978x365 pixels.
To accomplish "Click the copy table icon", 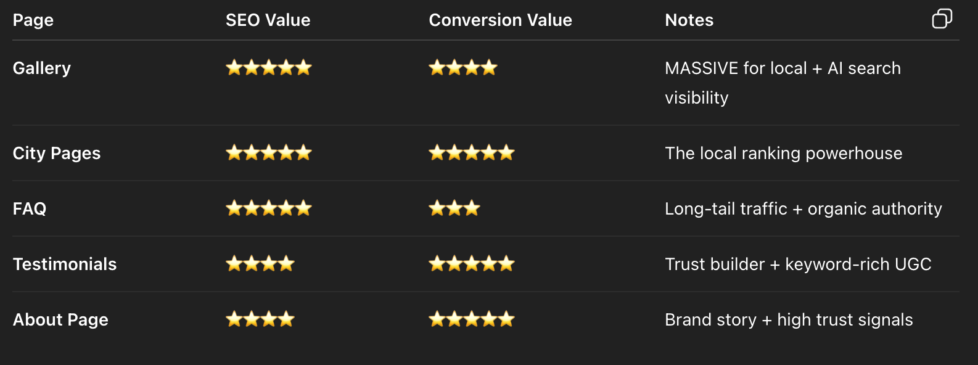I will (942, 19).
